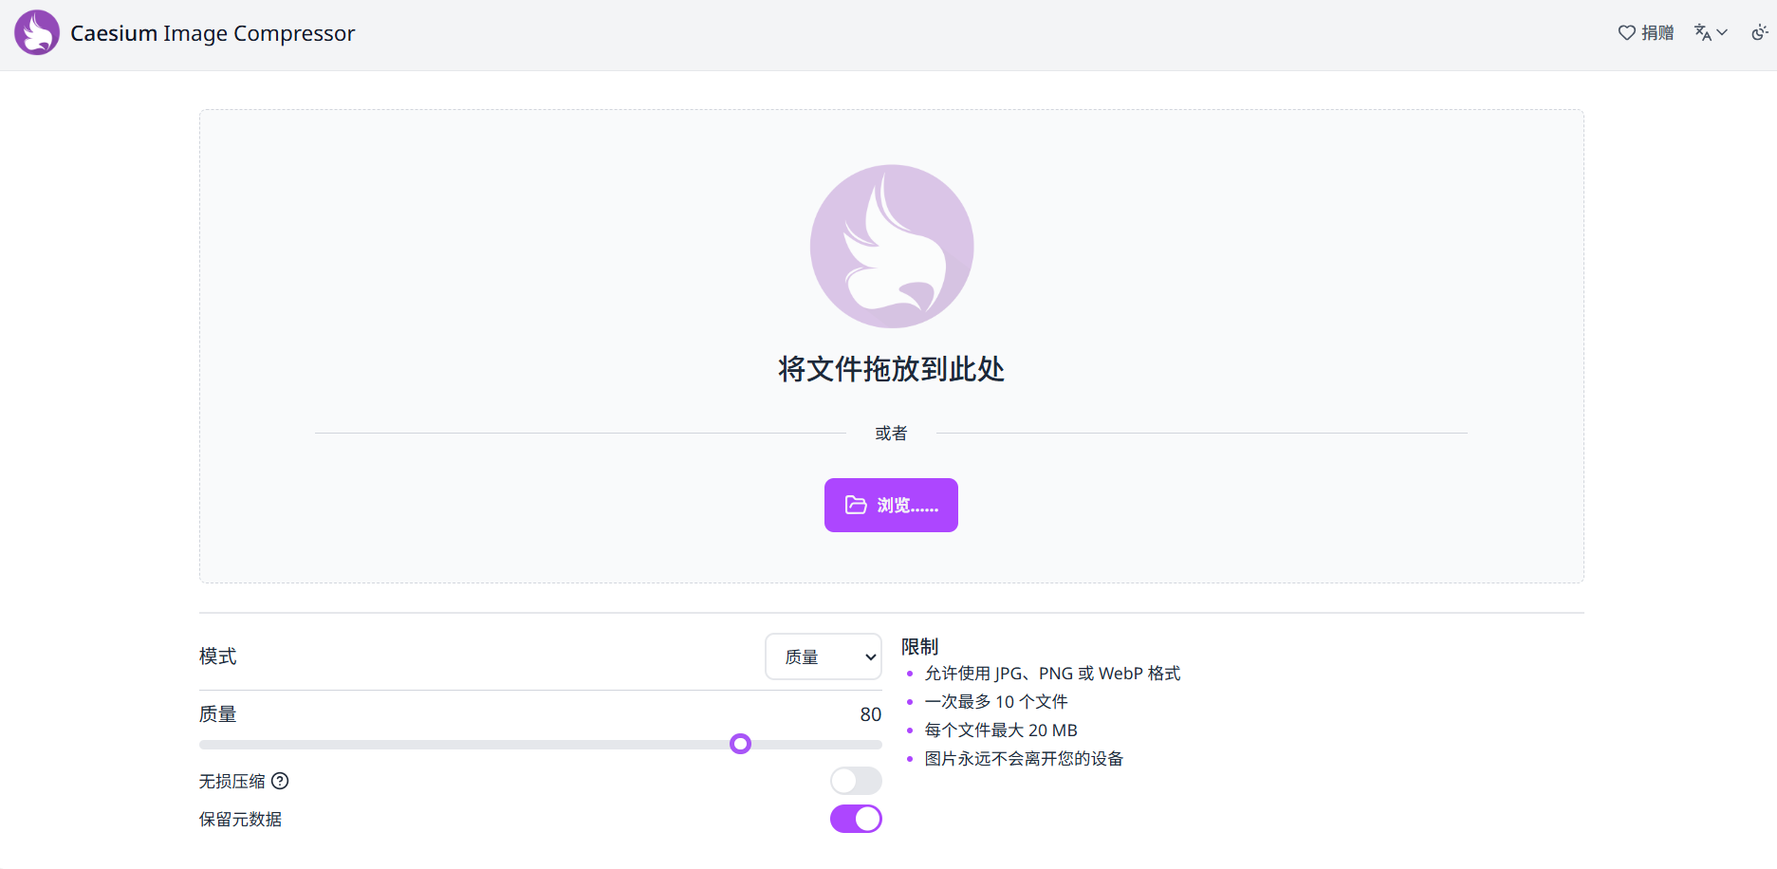Open the 模式 mode dropdown
This screenshot has width=1777, height=869.
pyautogui.click(x=823, y=656)
